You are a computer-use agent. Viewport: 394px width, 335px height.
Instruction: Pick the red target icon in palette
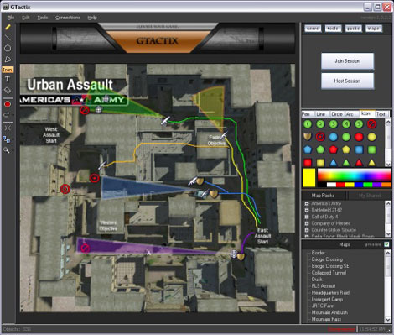(x=320, y=137)
